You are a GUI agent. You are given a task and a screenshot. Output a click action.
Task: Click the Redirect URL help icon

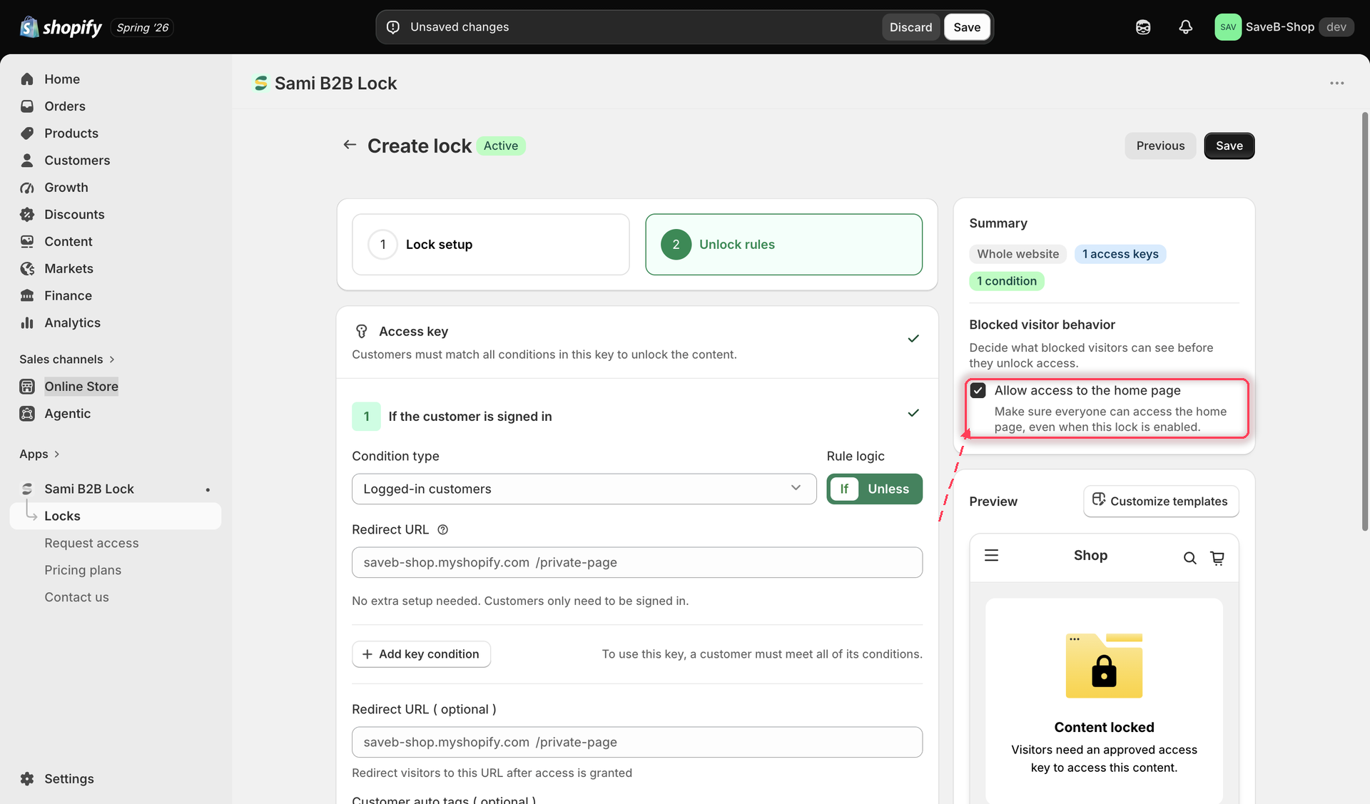point(442,529)
